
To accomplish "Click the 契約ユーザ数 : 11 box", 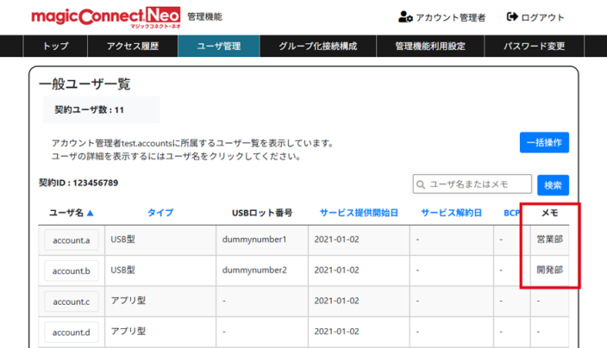I will pyautogui.click(x=102, y=109).
